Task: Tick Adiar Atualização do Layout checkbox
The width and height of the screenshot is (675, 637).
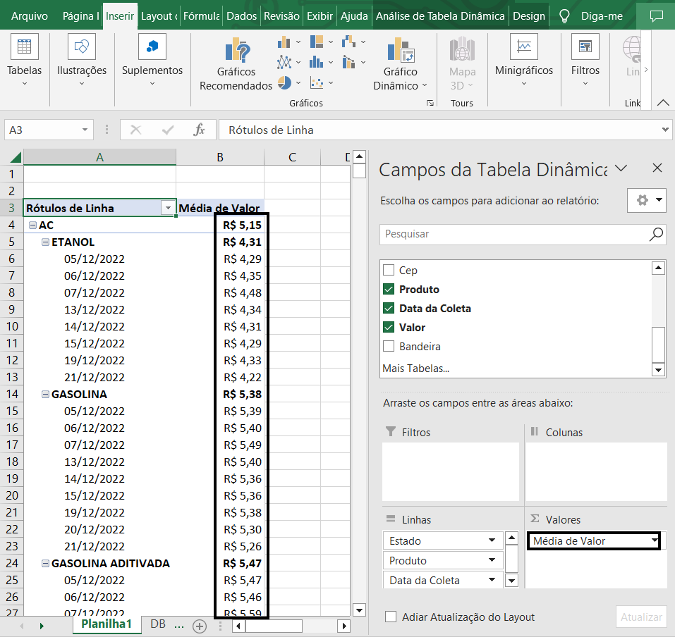Action: point(391,617)
